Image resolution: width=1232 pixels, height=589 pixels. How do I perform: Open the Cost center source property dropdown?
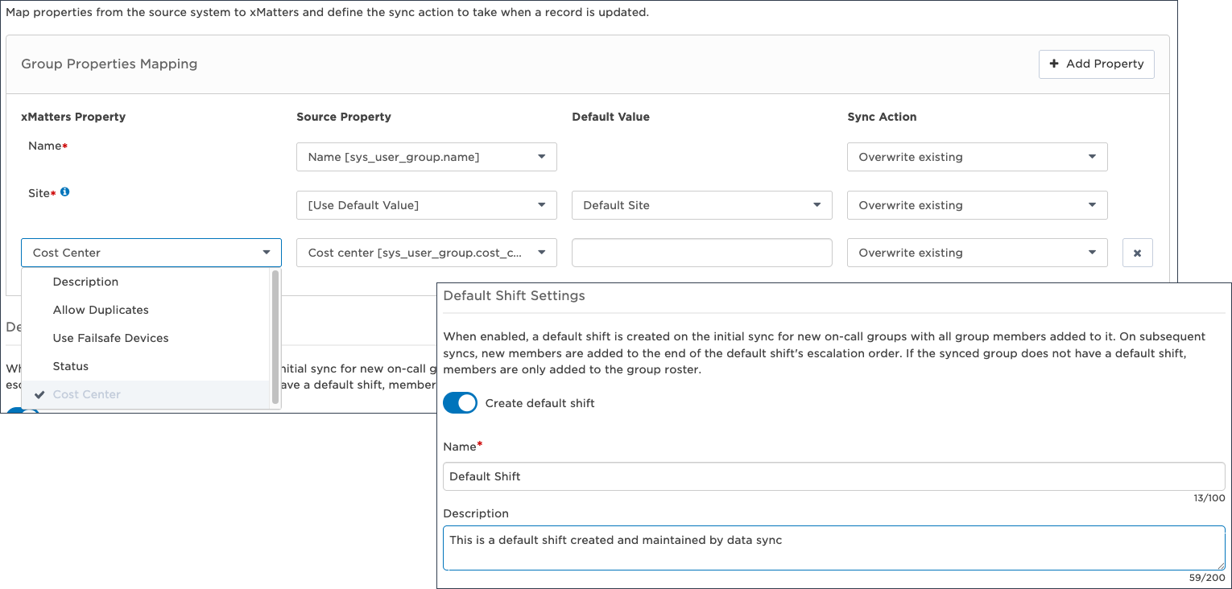coord(427,253)
